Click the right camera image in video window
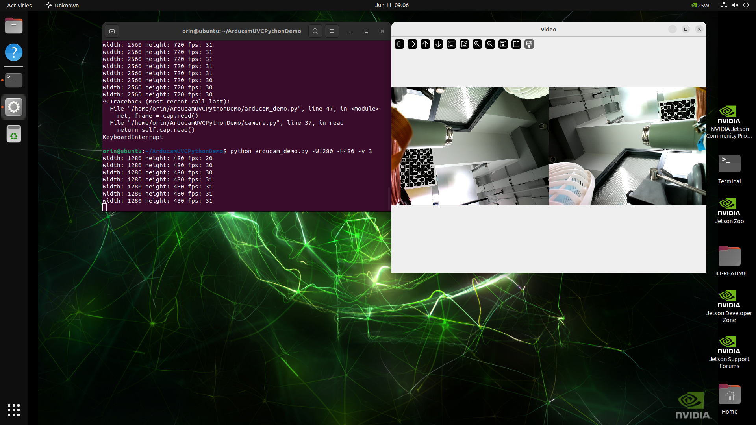 coord(628,146)
